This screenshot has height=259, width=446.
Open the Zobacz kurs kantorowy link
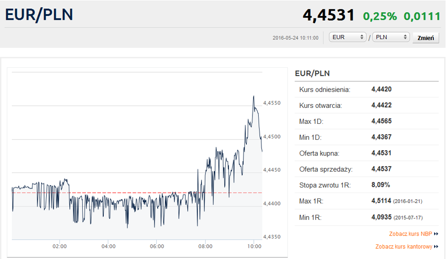[404, 246]
